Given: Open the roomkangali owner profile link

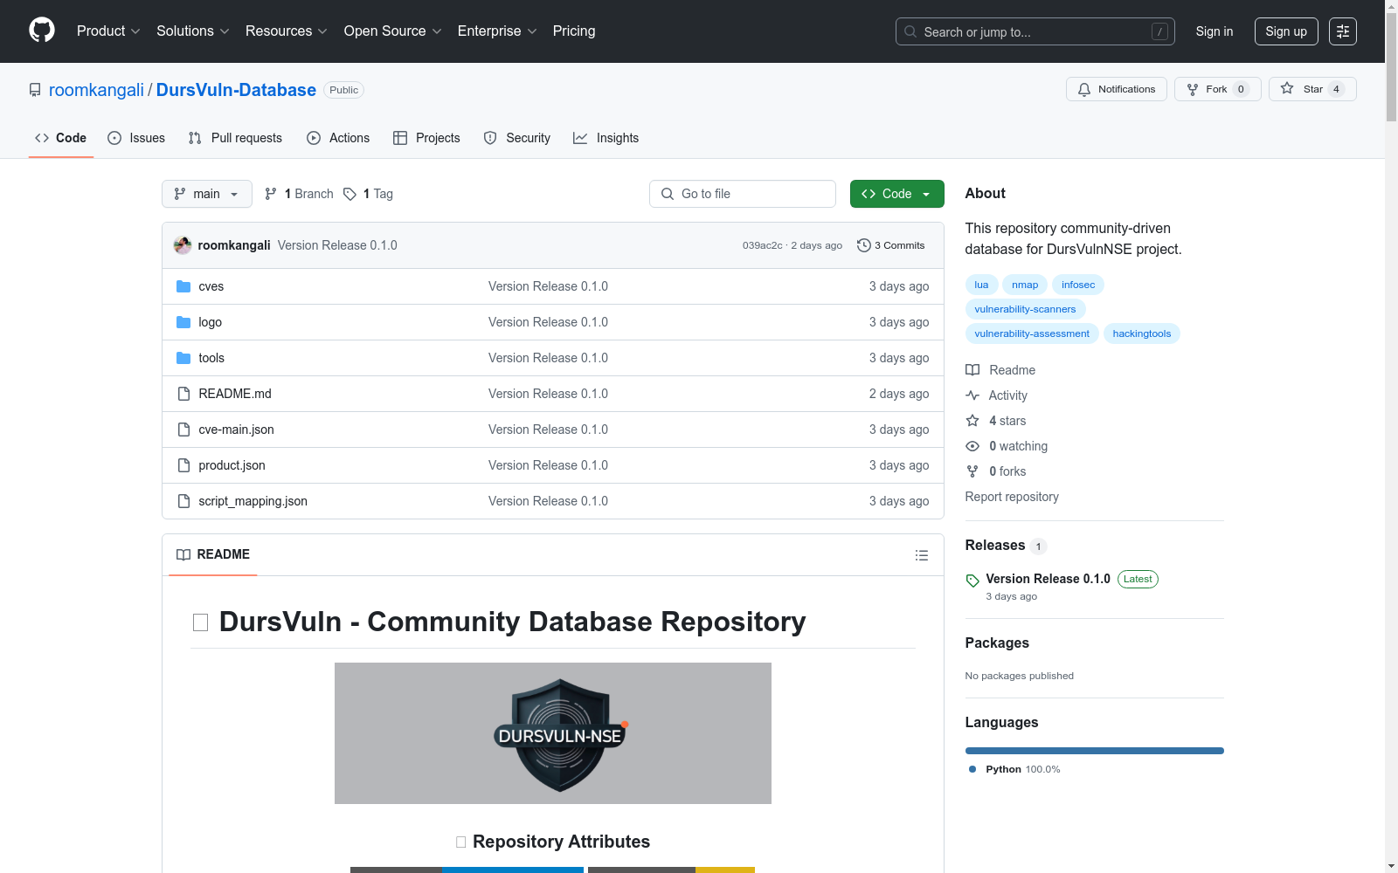Looking at the screenshot, I should pos(96,90).
